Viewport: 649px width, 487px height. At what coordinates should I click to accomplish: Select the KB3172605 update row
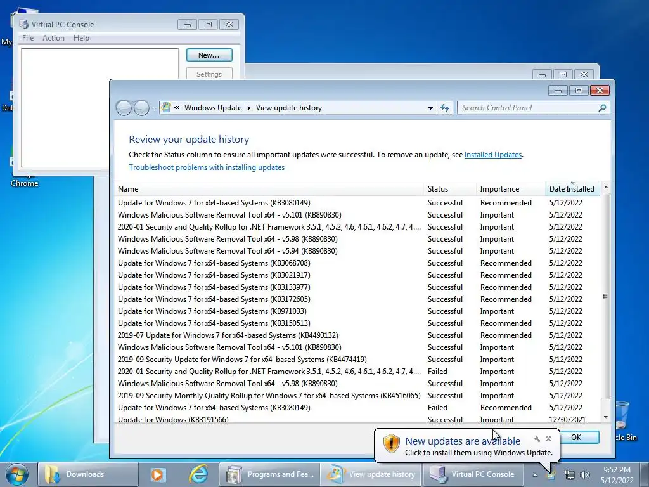357,299
